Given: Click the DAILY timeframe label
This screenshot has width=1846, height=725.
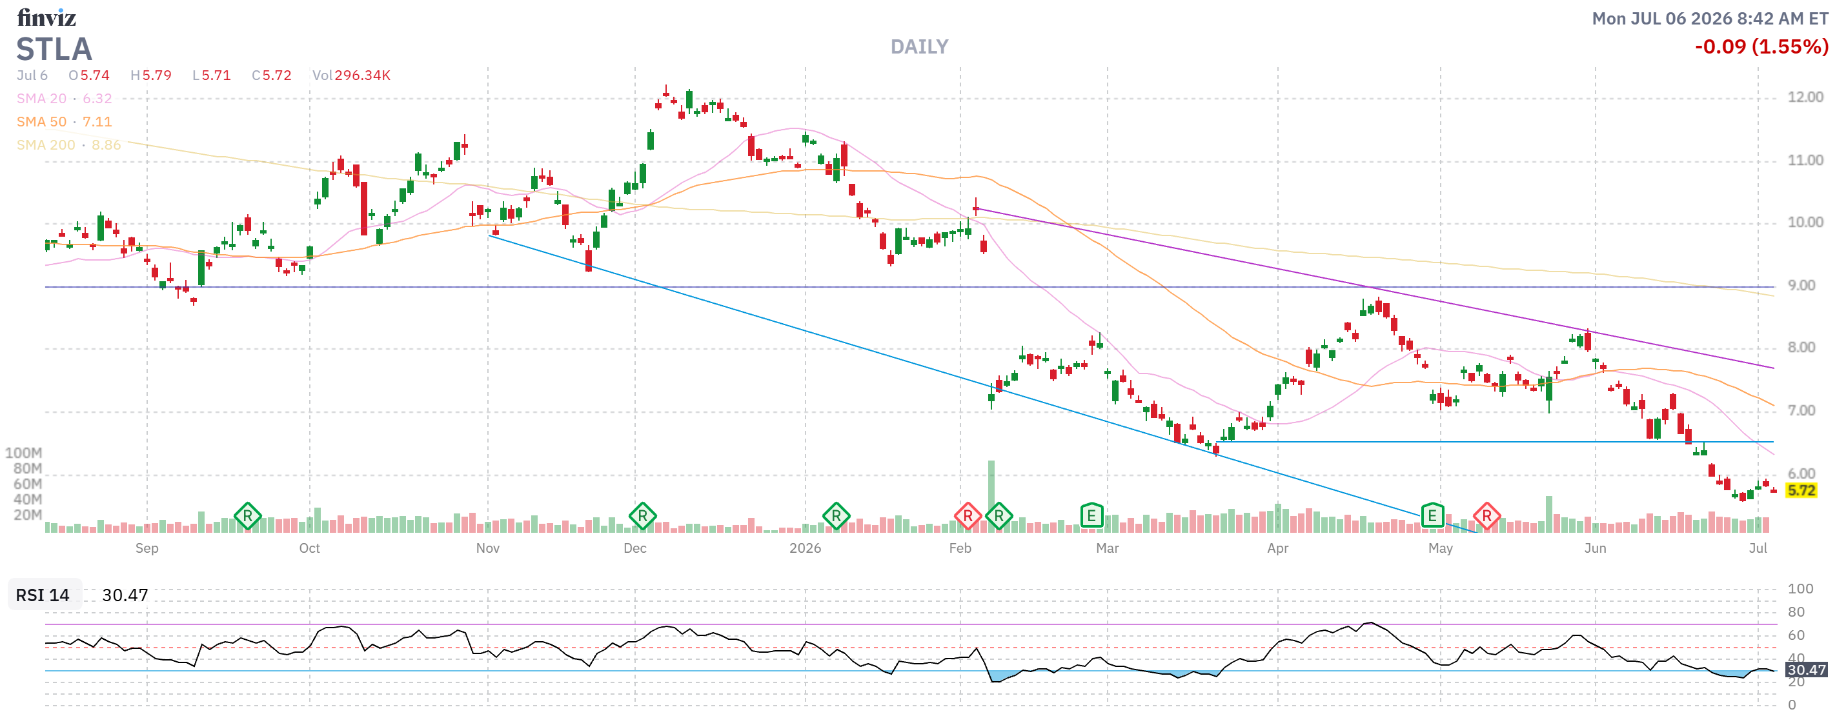Looking at the screenshot, I should pyautogui.click(x=919, y=47).
